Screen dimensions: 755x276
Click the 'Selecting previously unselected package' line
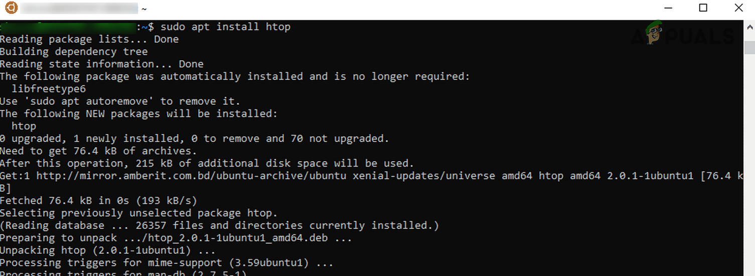point(138,213)
